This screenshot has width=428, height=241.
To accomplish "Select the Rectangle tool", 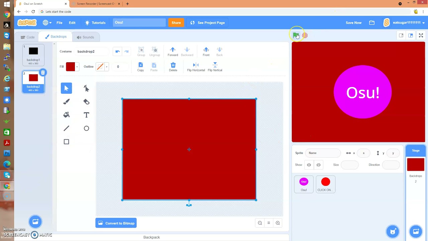I will (66, 142).
